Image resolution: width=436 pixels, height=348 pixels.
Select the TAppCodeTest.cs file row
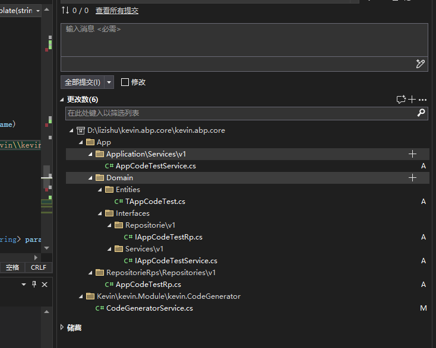click(248, 202)
